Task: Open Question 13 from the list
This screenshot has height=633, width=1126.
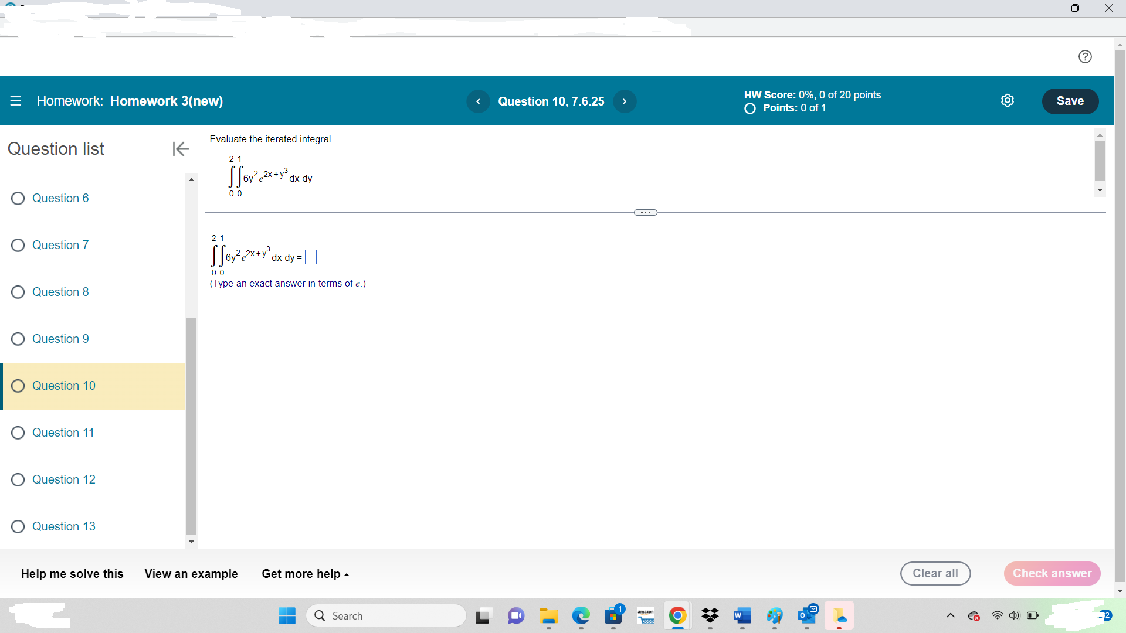Action: [63, 526]
